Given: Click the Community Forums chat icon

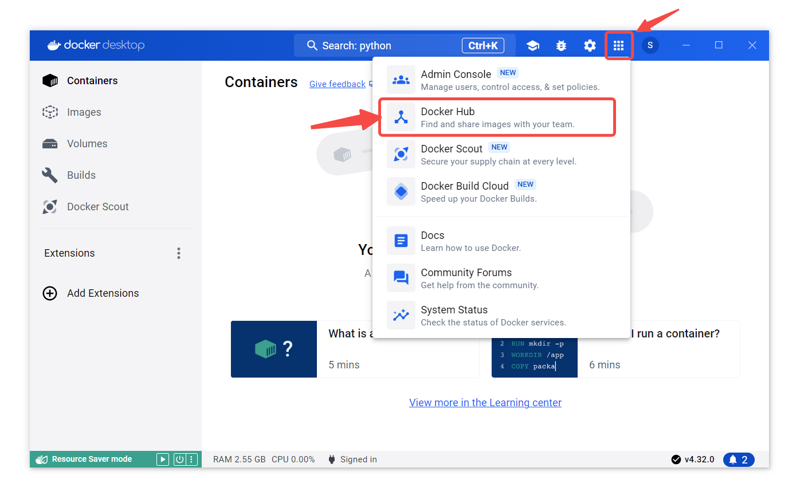Looking at the screenshot, I should (401, 278).
